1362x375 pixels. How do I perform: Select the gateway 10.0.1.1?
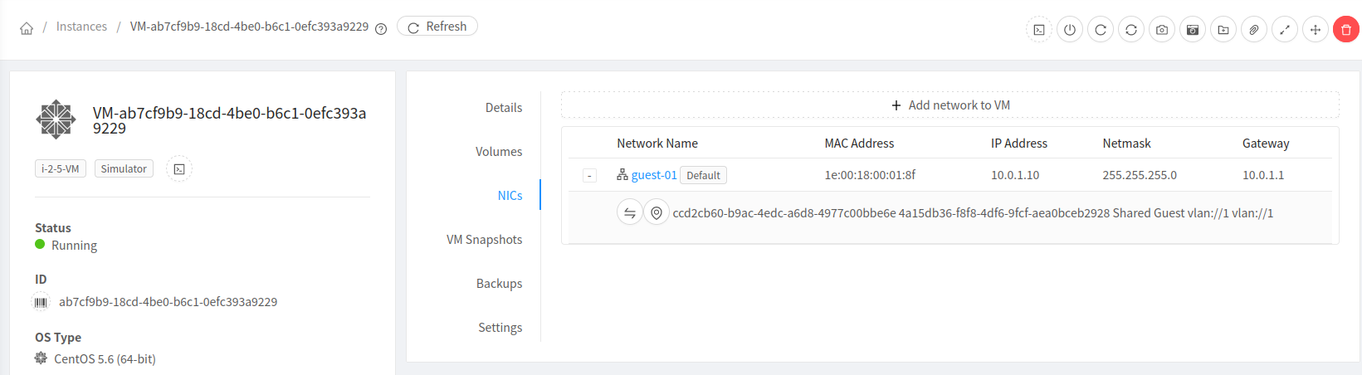(1263, 175)
